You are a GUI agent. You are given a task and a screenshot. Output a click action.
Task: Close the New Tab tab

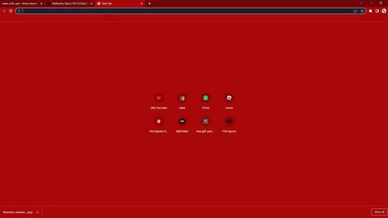pyautogui.click(x=141, y=4)
